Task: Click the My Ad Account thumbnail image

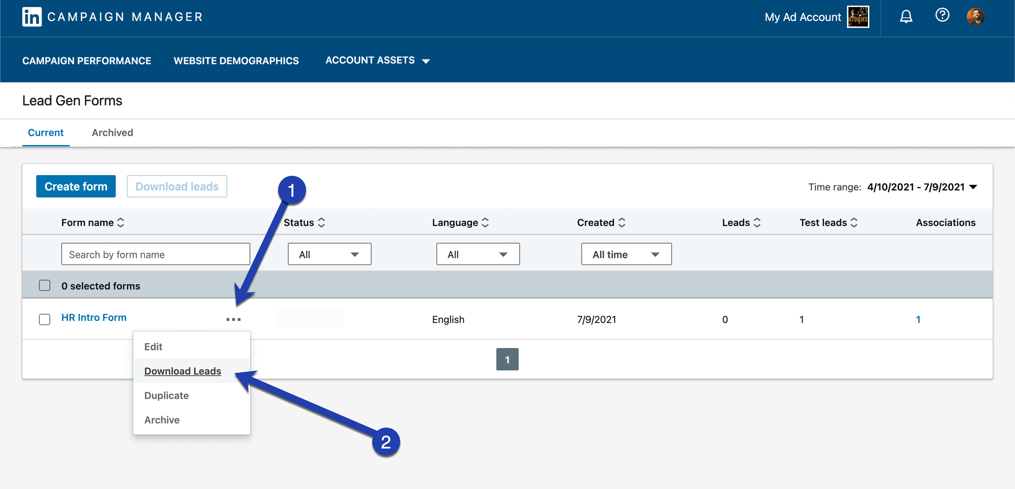Action: tap(858, 17)
